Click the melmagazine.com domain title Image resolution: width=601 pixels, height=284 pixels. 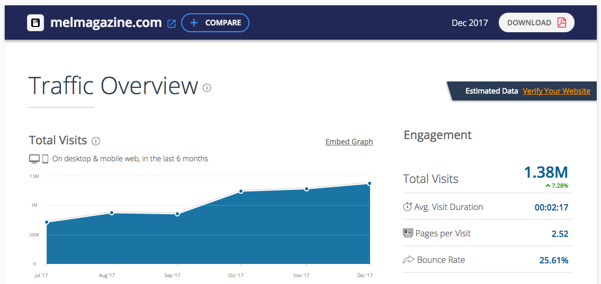coord(106,23)
